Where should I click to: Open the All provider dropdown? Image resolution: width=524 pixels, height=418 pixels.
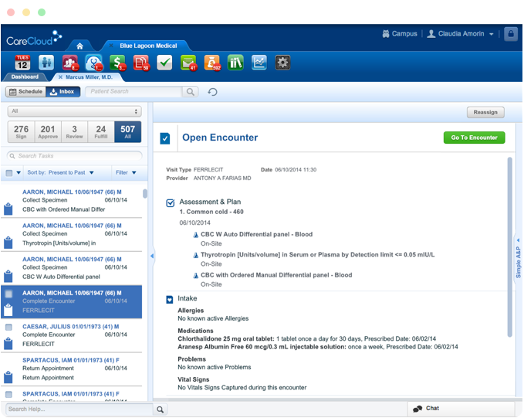coord(75,111)
